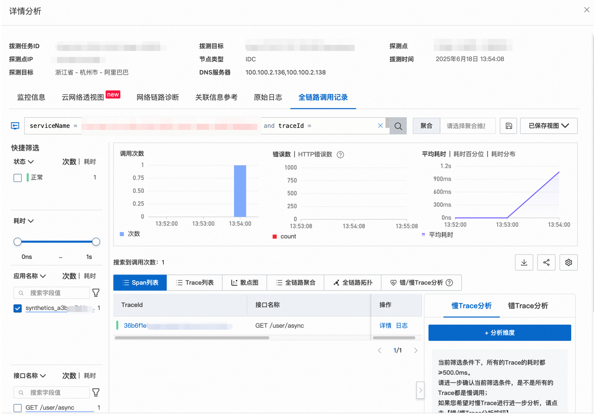The image size is (594, 414).
Task: Select the 全链路拓扑 view tab
Action: (x=353, y=283)
